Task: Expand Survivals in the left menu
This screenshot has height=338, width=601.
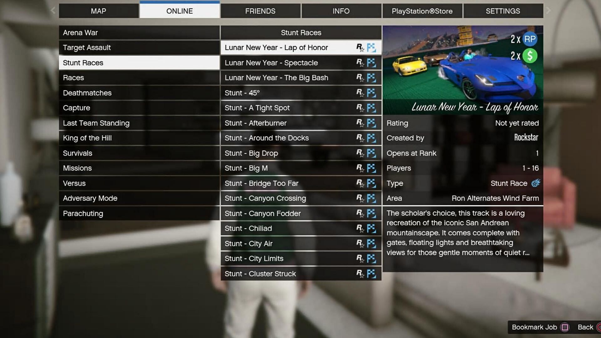Action: [78, 153]
